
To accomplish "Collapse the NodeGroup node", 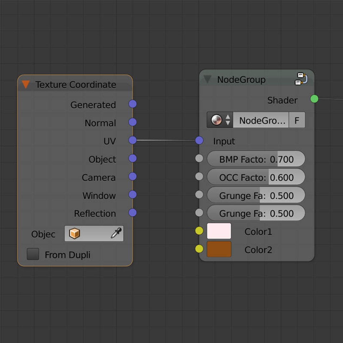I will click(x=207, y=79).
